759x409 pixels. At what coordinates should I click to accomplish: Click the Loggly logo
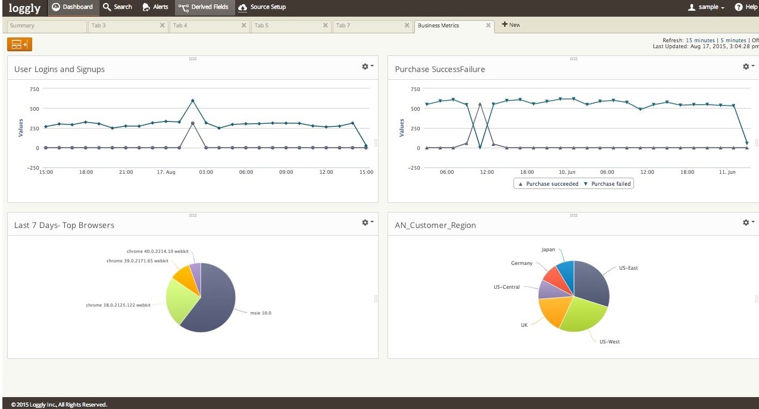tap(24, 8)
